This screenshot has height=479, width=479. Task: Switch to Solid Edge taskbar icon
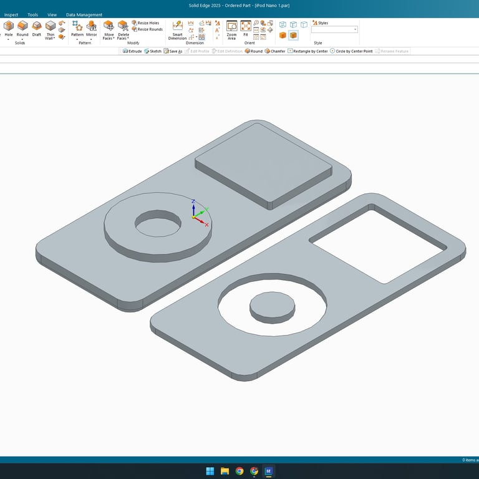[x=269, y=471]
